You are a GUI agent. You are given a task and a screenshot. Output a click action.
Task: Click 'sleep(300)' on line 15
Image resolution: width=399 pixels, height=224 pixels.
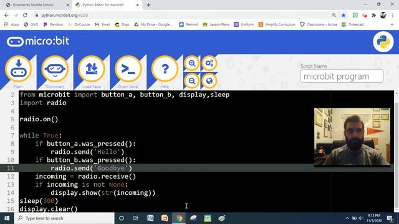[39, 200]
